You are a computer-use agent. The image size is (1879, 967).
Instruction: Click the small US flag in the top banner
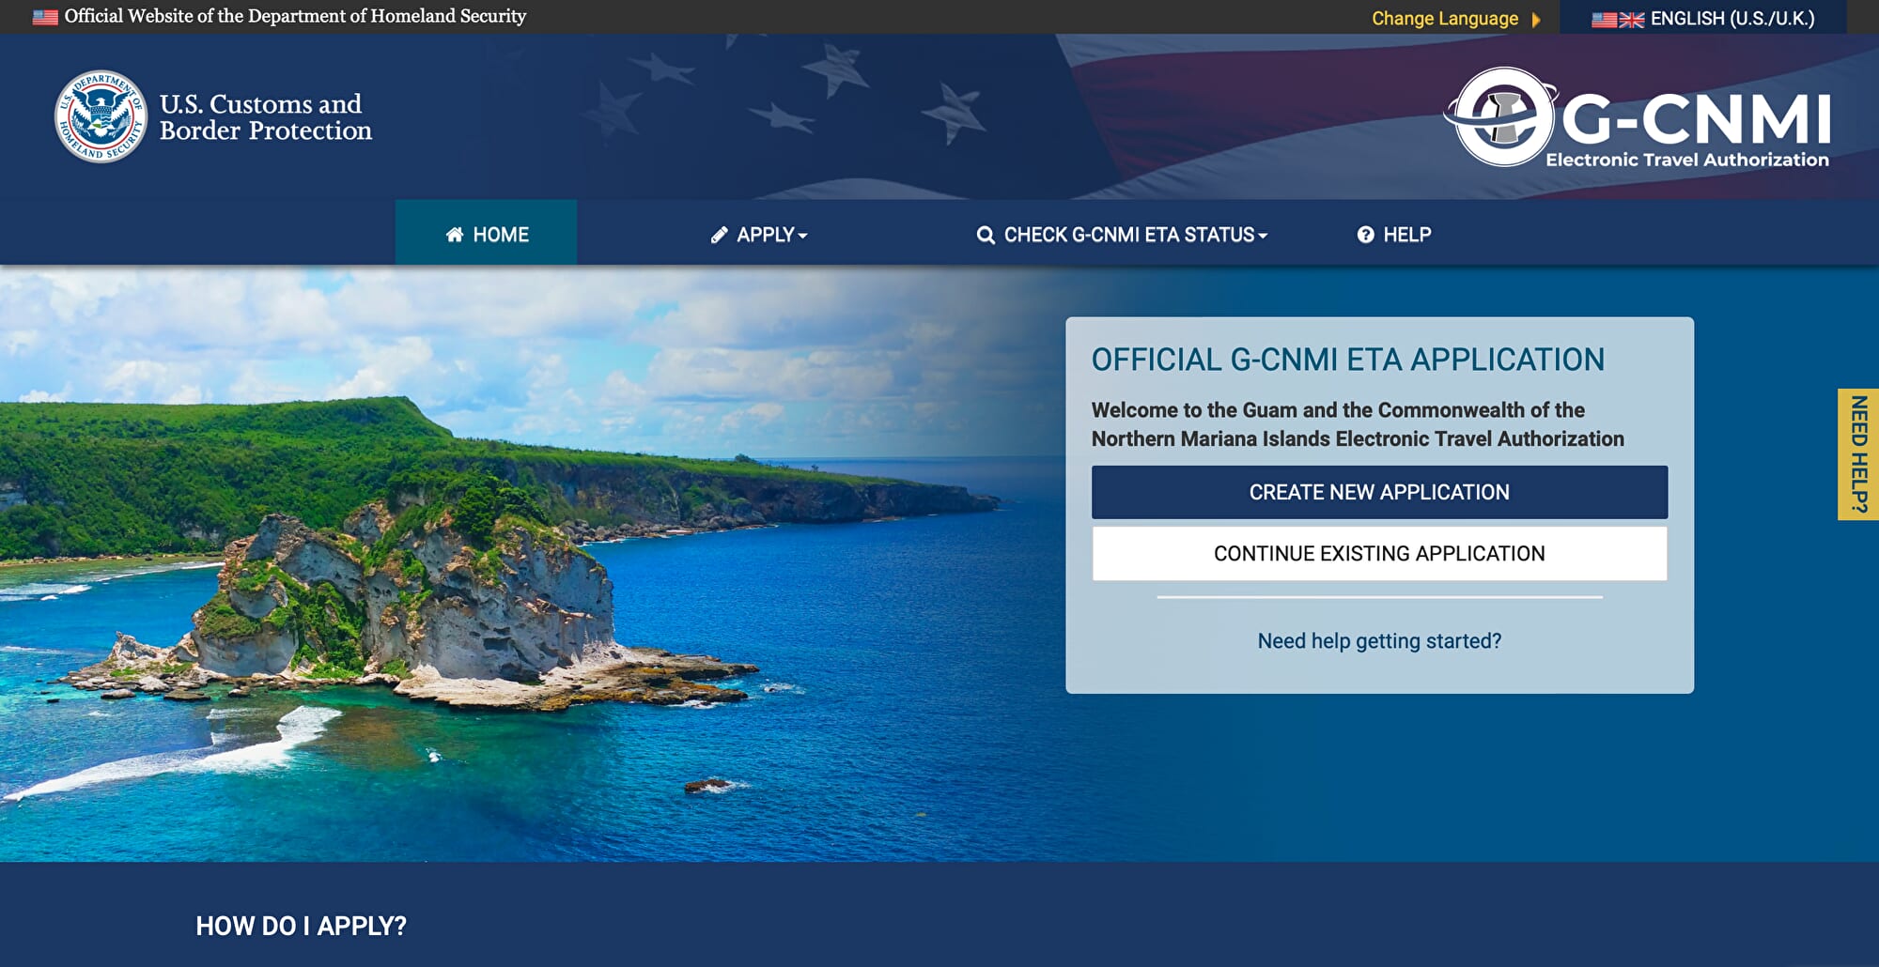(45, 17)
